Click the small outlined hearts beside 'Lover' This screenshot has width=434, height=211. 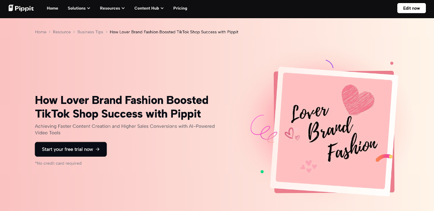291,134
